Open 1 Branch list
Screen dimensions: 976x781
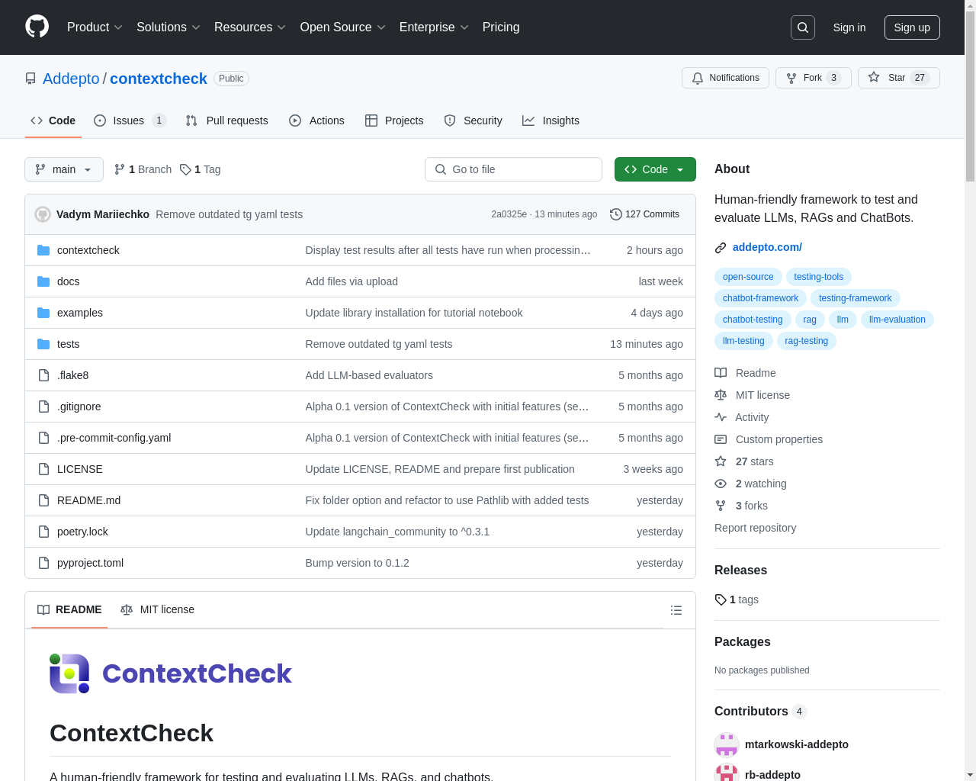(x=143, y=169)
